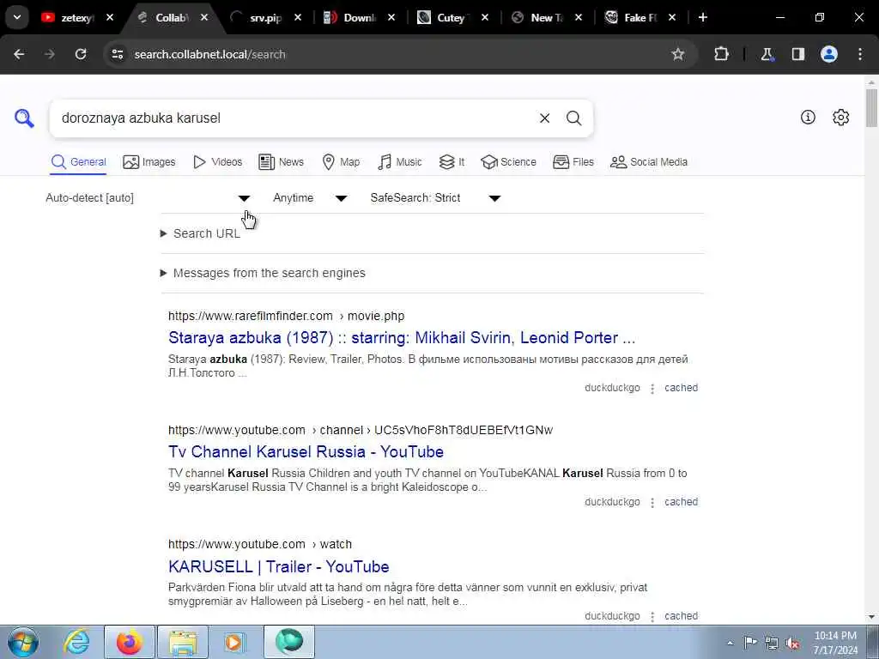The height and width of the screenshot is (659, 879).
Task: View site information icon in address bar
Action: (x=117, y=54)
